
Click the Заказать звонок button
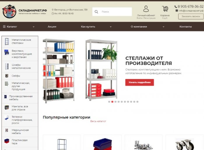click(x=191, y=17)
